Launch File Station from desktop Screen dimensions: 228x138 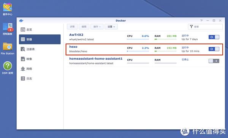click(x=8, y=46)
